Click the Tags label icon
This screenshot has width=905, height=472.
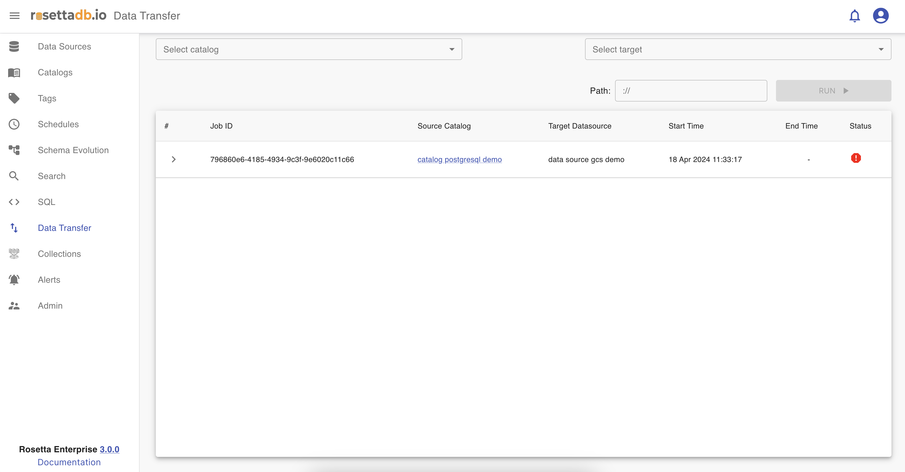14,98
